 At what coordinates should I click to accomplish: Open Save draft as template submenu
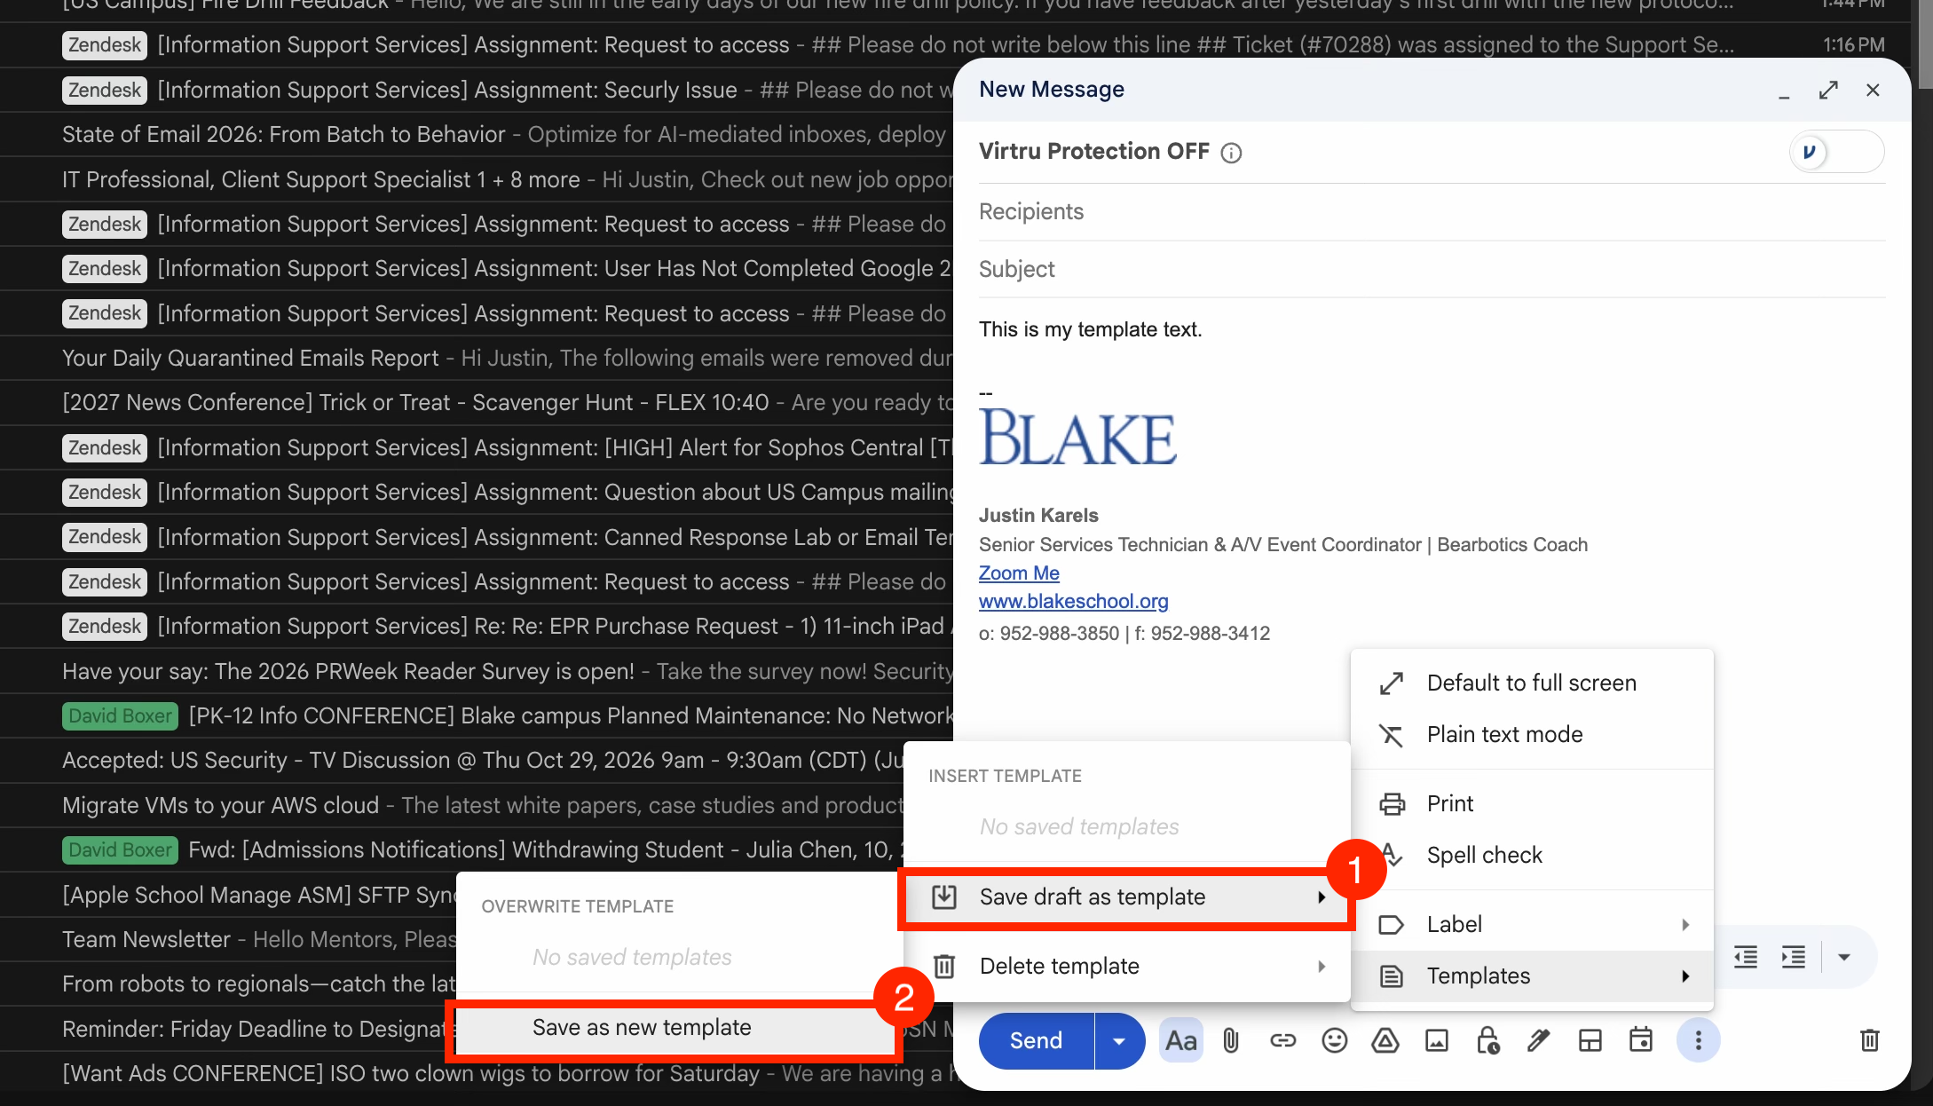coord(1126,897)
